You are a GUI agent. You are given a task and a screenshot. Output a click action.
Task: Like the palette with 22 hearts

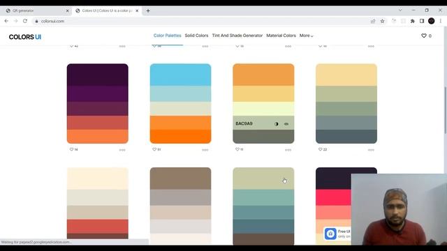click(x=320, y=149)
